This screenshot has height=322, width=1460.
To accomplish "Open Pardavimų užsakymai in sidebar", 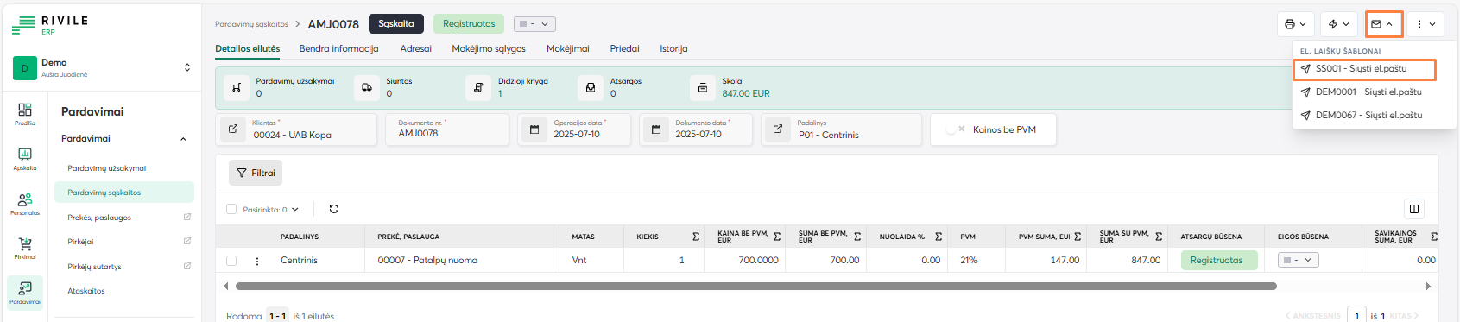I will pyautogui.click(x=107, y=168).
